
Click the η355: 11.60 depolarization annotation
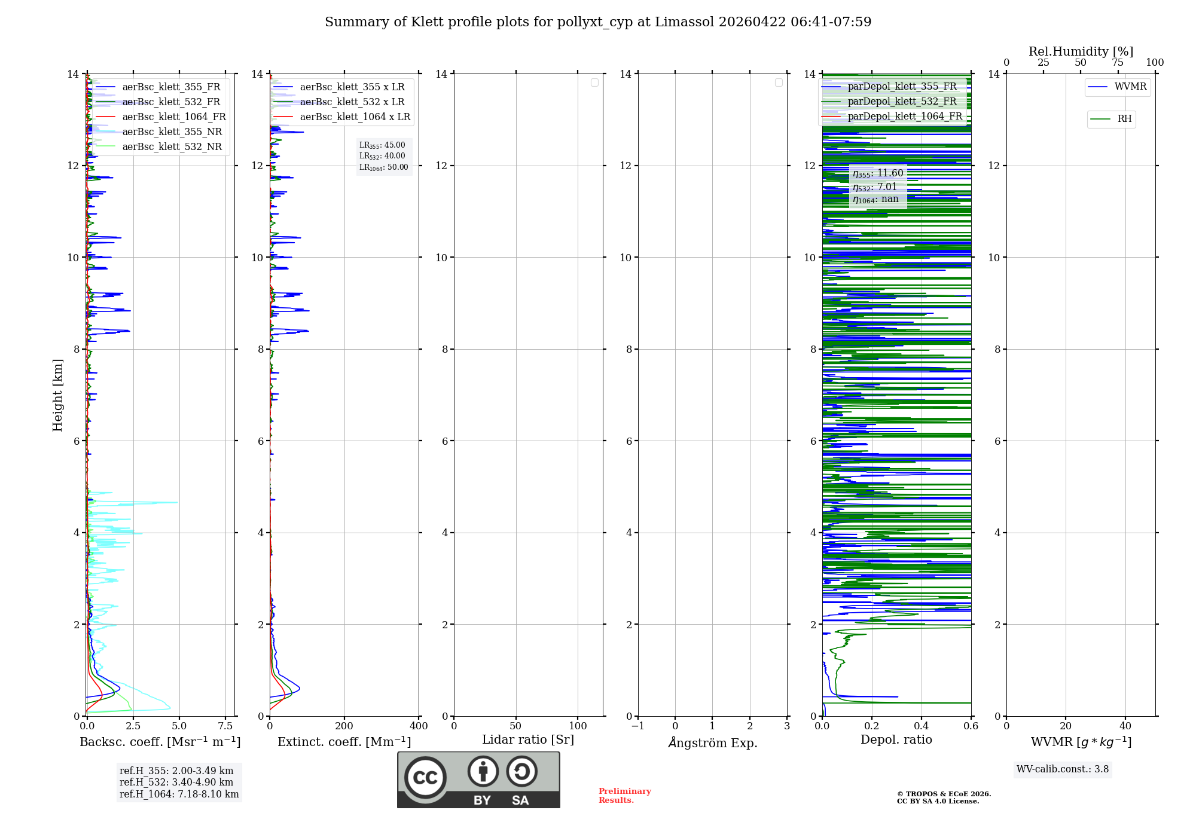click(x=878, y=173)
